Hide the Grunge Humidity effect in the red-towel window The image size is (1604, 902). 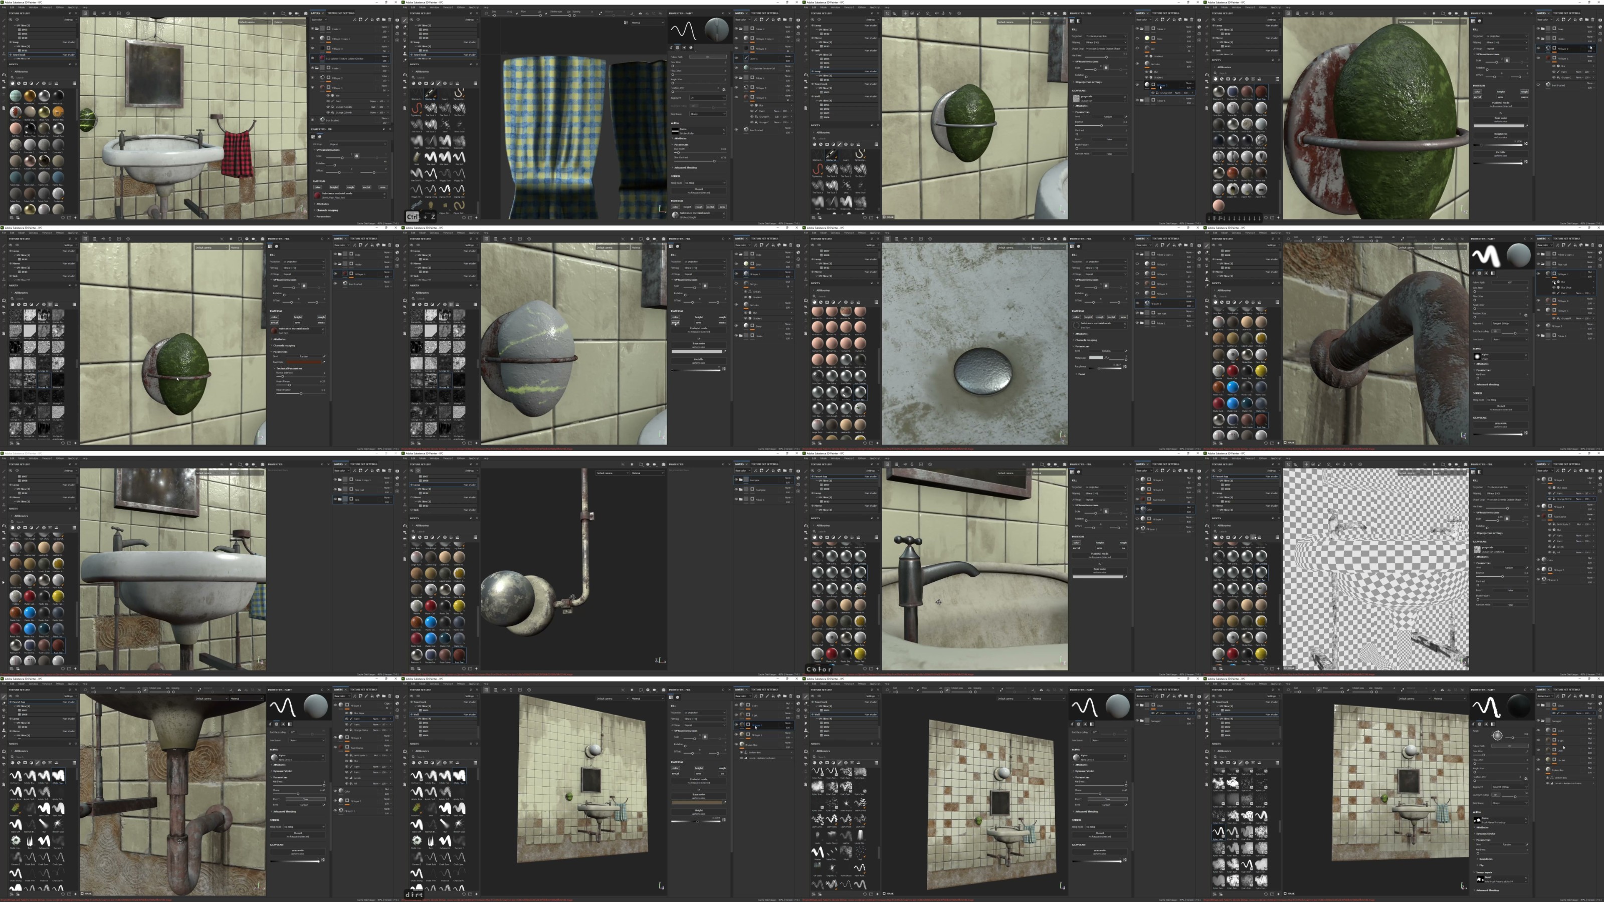329,106
